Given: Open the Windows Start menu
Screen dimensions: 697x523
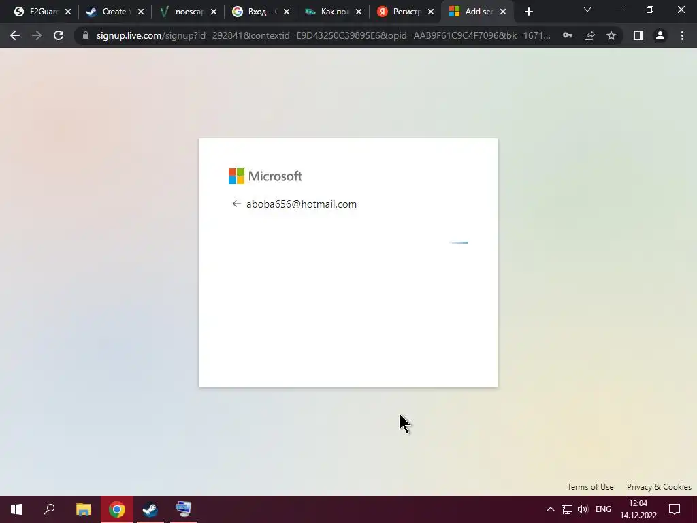Looking at the screenshot, I should [16, 509].
